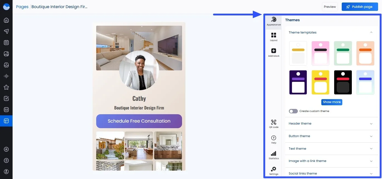Open the QR code panel
382x179 pixels.
[x=273, y=123]
